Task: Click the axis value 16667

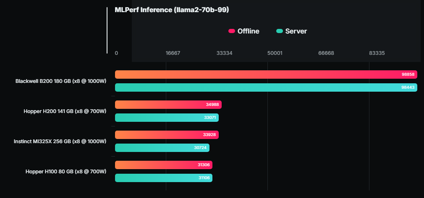Action: (x=173, y=53)
